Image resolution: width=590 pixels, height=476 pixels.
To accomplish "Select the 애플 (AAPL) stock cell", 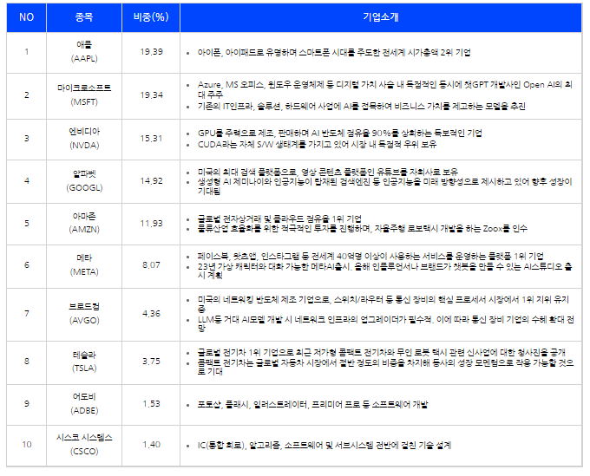I will (x=84, y=52).
